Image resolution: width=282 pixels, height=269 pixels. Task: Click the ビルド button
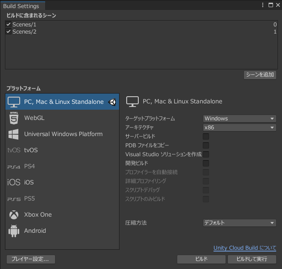pos(201,259)
